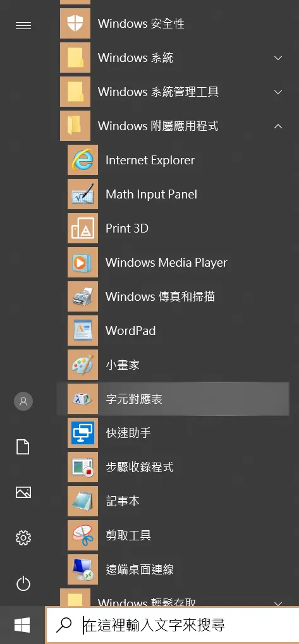Collapse the Windows 附屬應用程式 chevron
This screenshot has height=644, width=299.
[278, 126]
